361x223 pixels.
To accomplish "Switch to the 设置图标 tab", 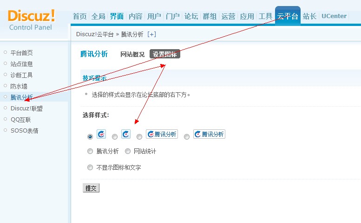I will tap(165, 54).
